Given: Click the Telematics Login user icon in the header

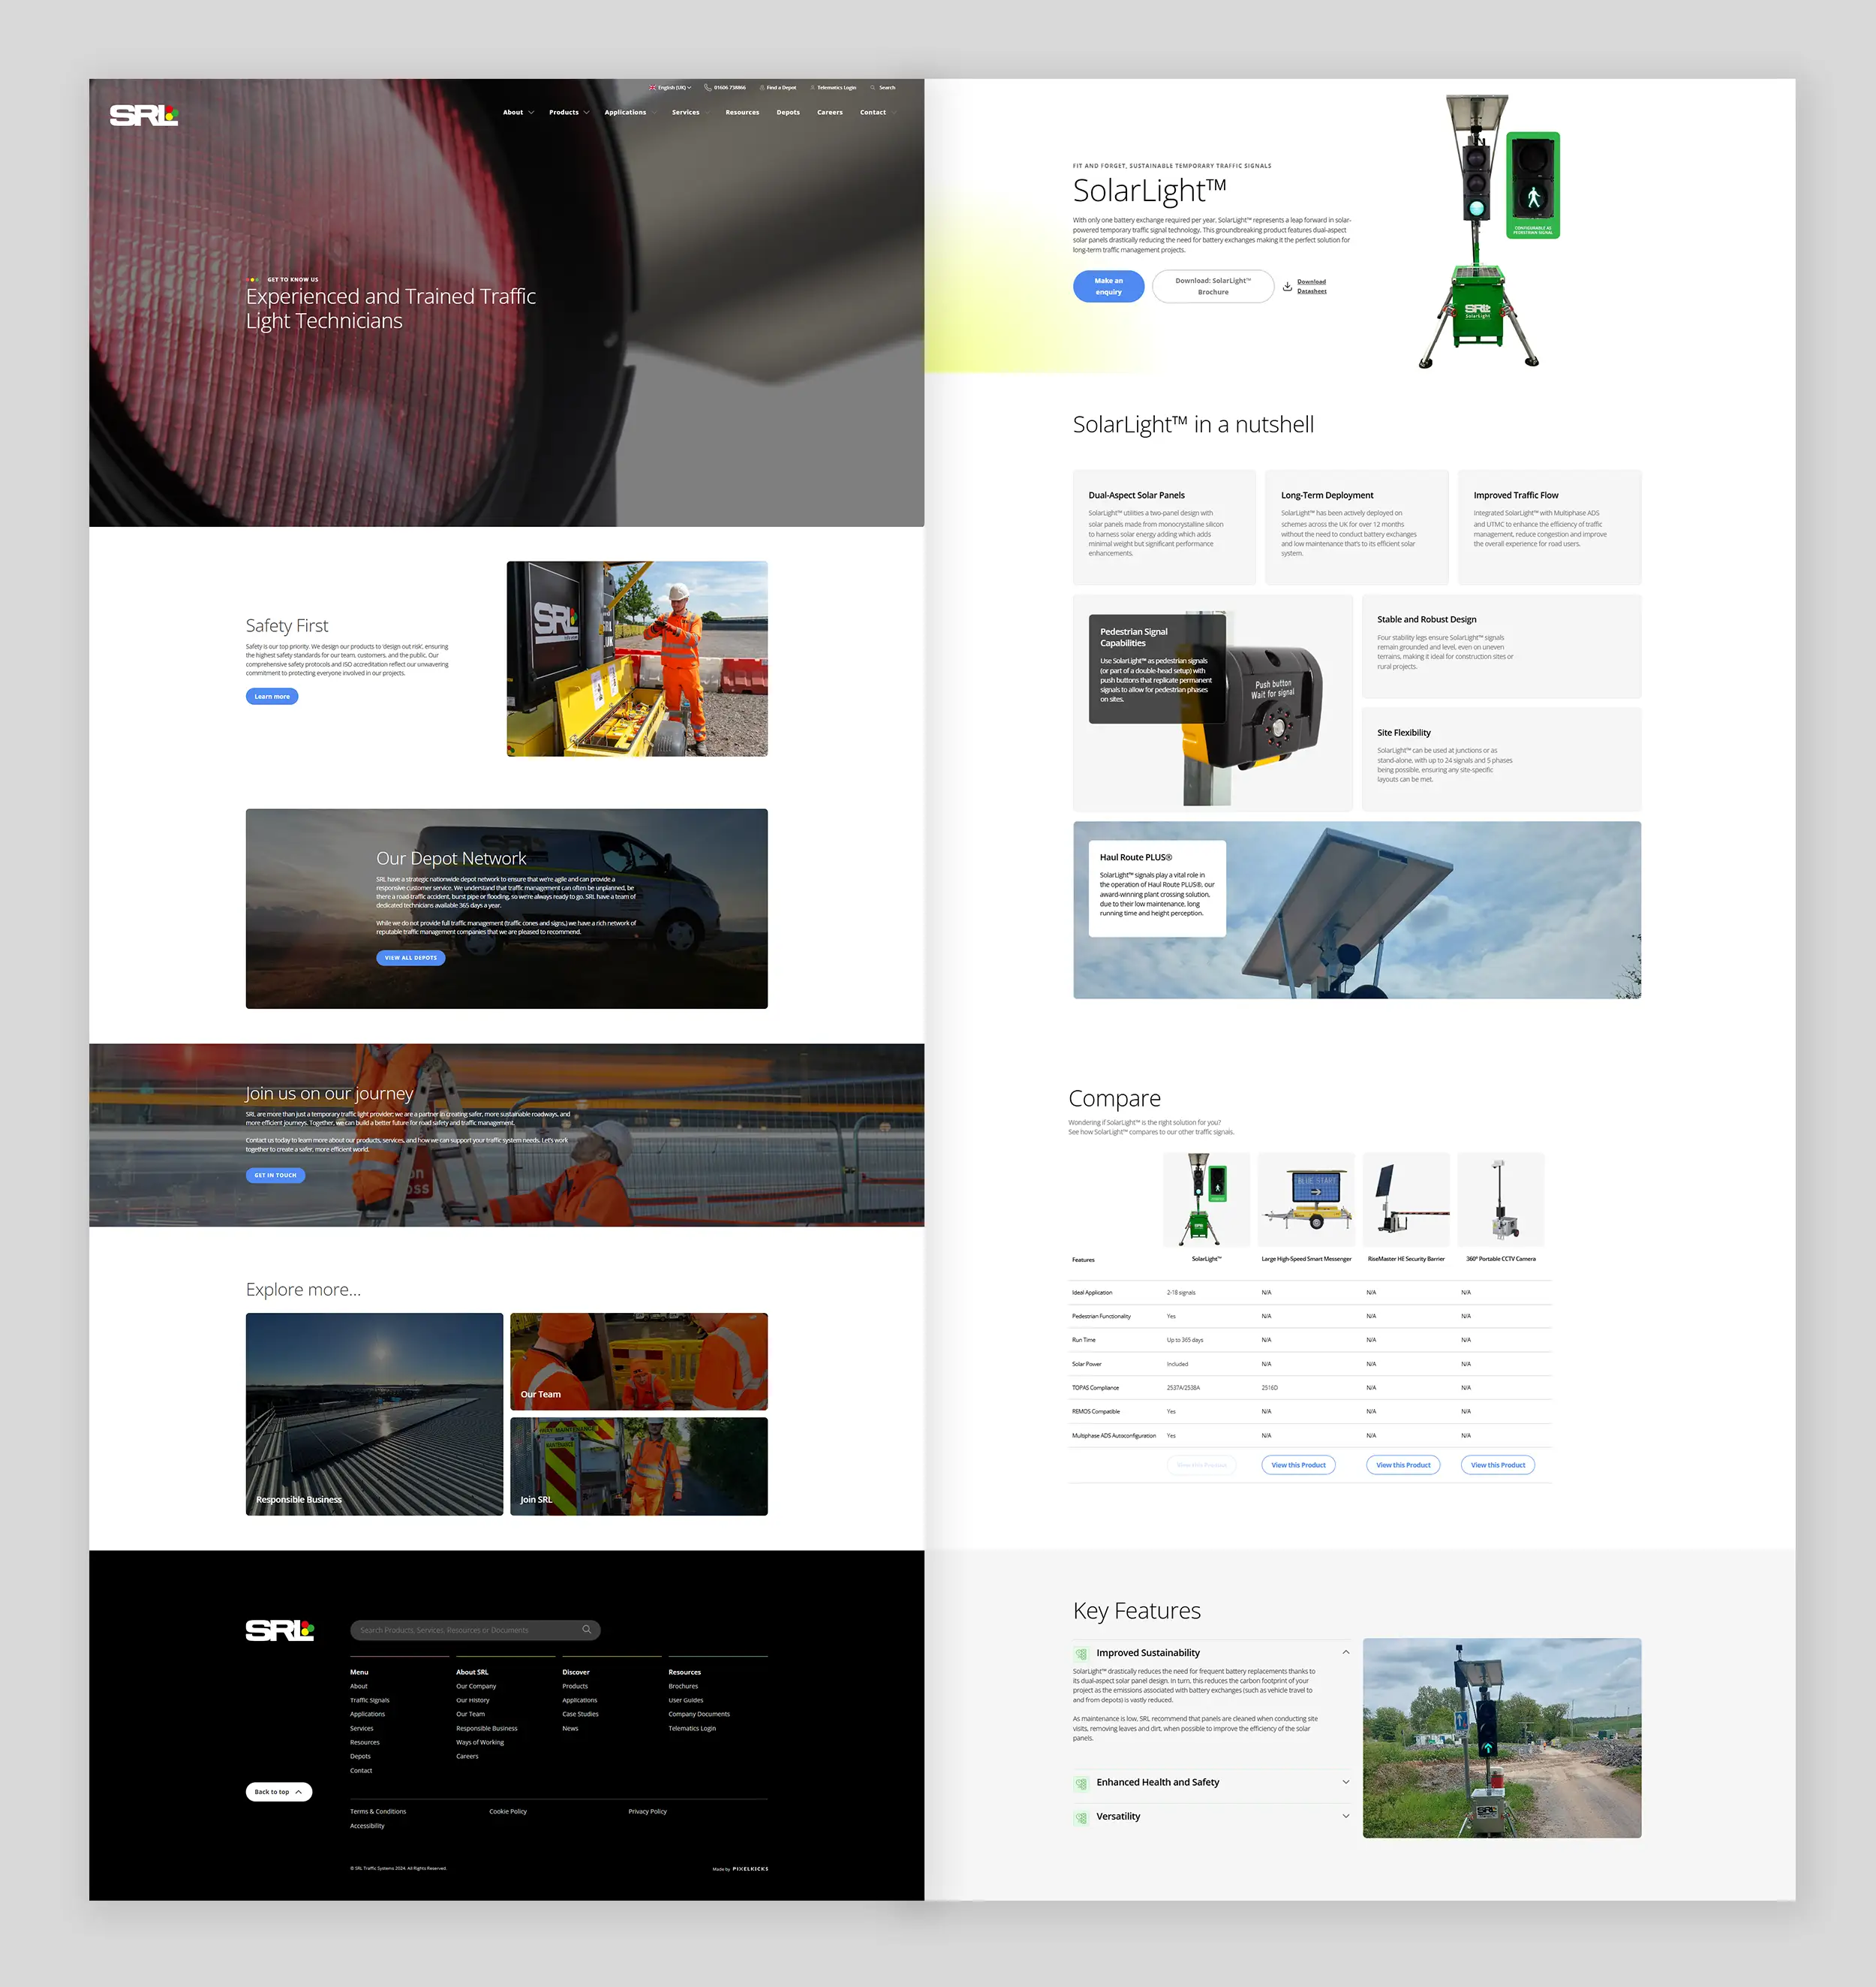Looking at the screenshot, I should (813, 88).
